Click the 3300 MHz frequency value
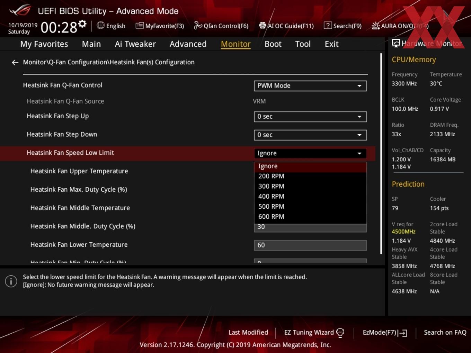Image resolution: width=471 pixels, height=353 pixels. [404, 84]
